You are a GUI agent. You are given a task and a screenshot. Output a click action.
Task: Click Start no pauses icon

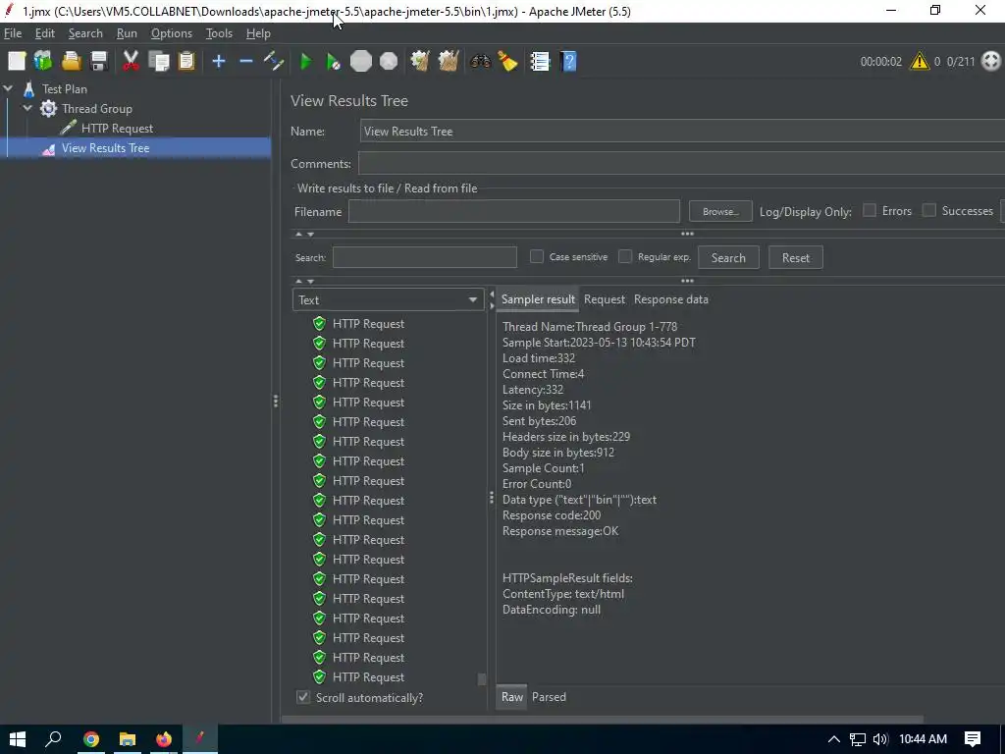pyautogui.click(x=334, y=62)
